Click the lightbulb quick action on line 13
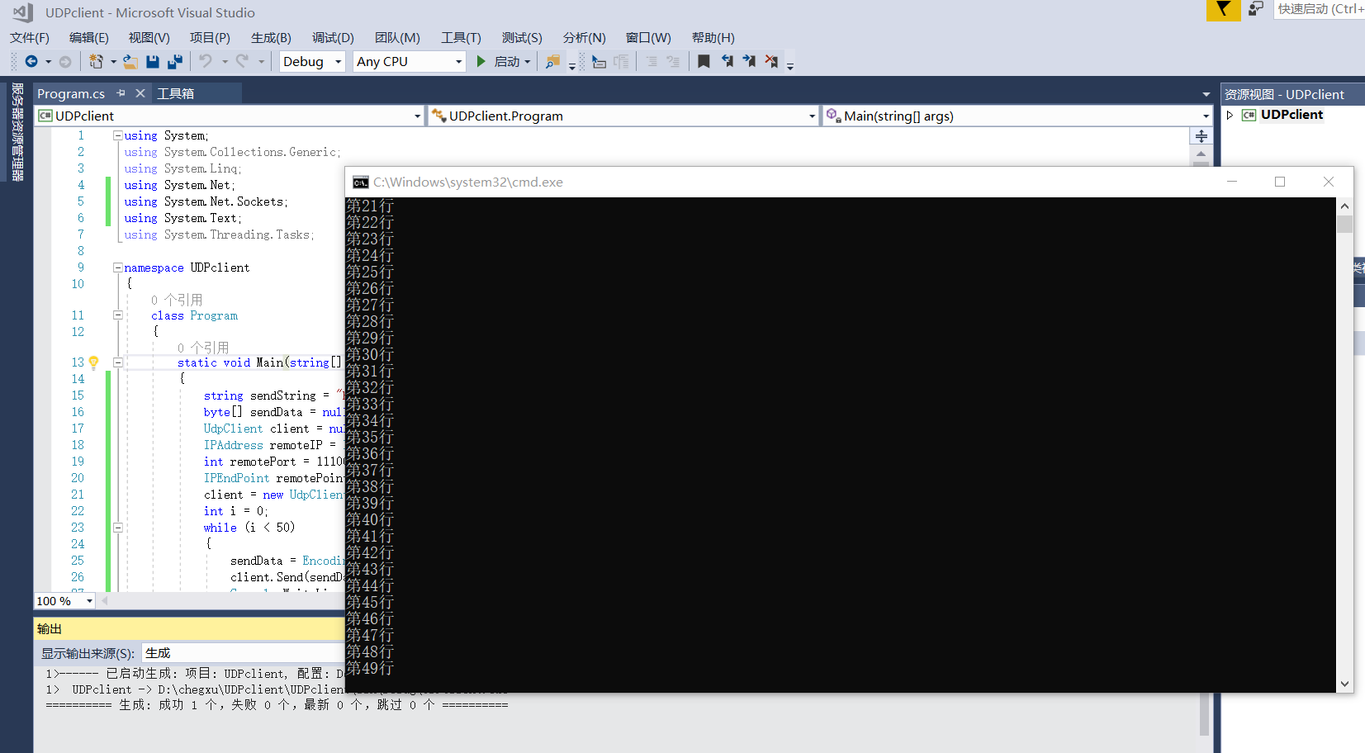 (x=94, y=362)
